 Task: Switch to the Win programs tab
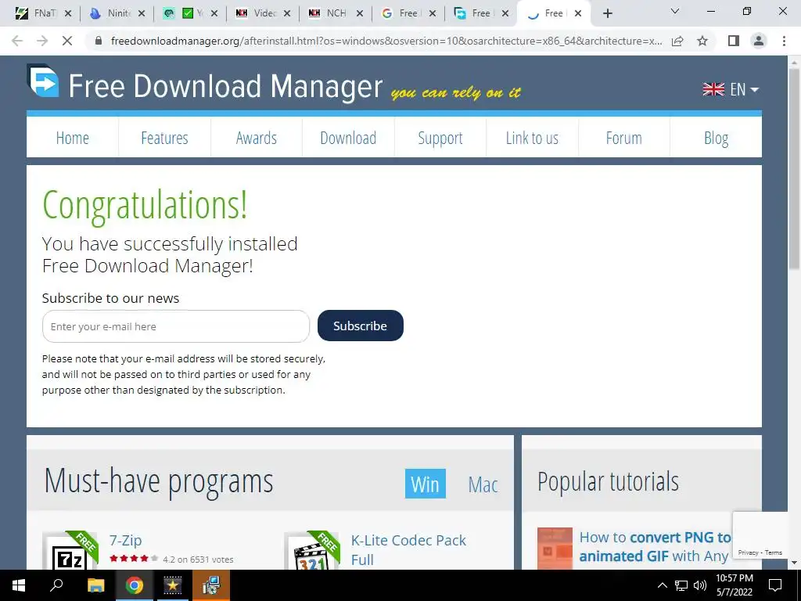pyautogui.click(x=425, y=484)
